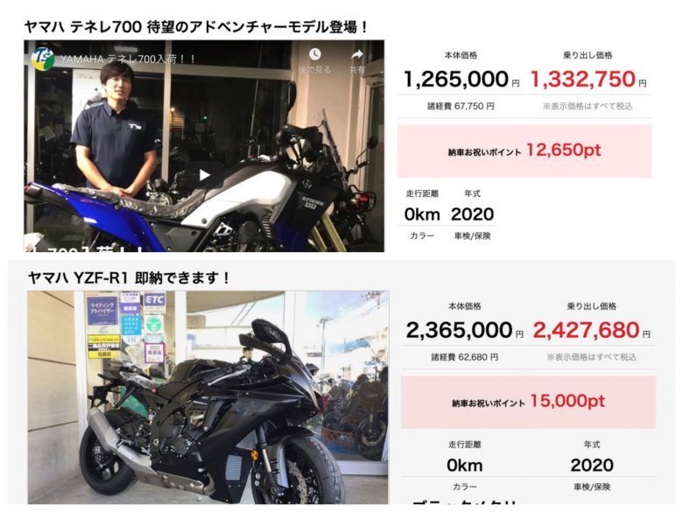The height and width of the screenshot is (512, 683).
Task: Click the black YZF-R1 motorcycle photo
Action: [208, 397]
